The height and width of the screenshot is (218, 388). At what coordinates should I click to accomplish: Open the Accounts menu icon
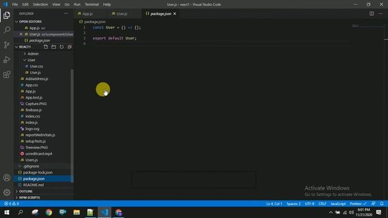[x=7, y=177]
